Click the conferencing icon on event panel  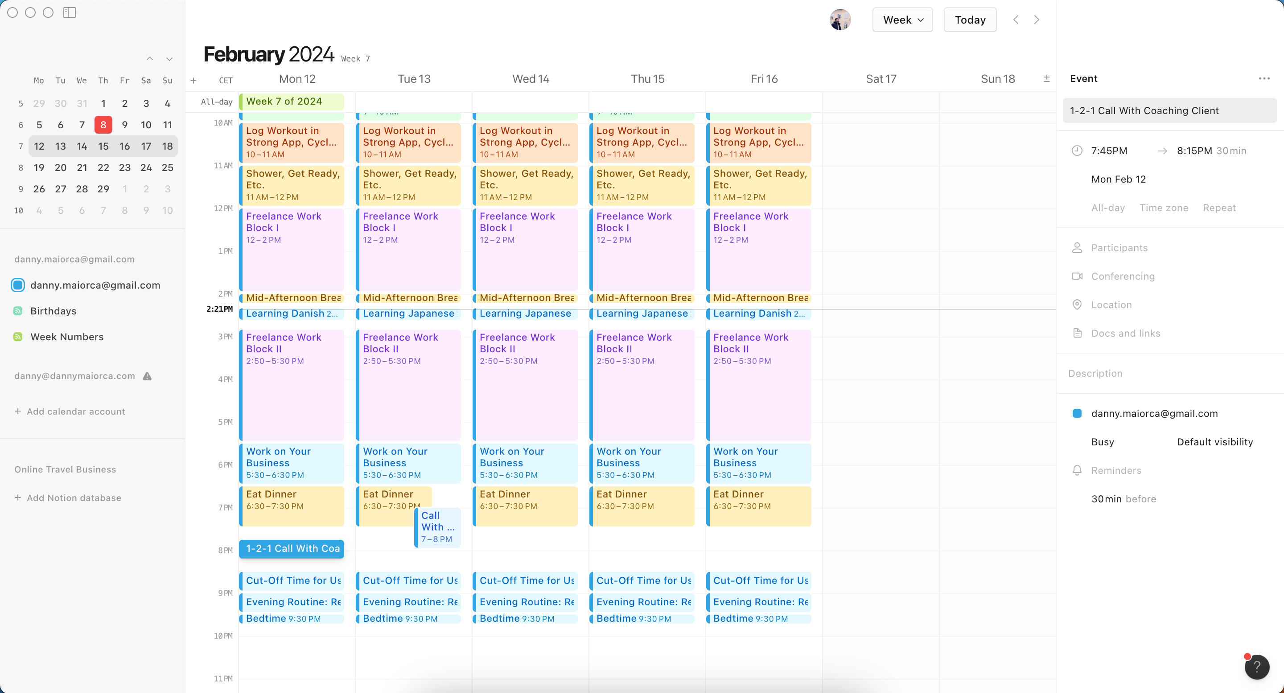click(x=1076, y=276)
